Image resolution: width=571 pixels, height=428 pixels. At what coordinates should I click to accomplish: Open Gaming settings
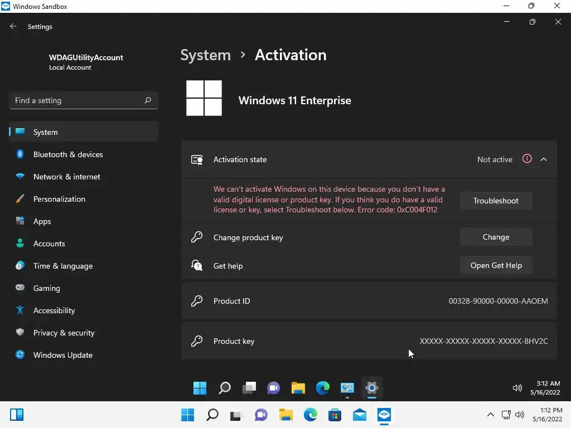pos(84,288)
